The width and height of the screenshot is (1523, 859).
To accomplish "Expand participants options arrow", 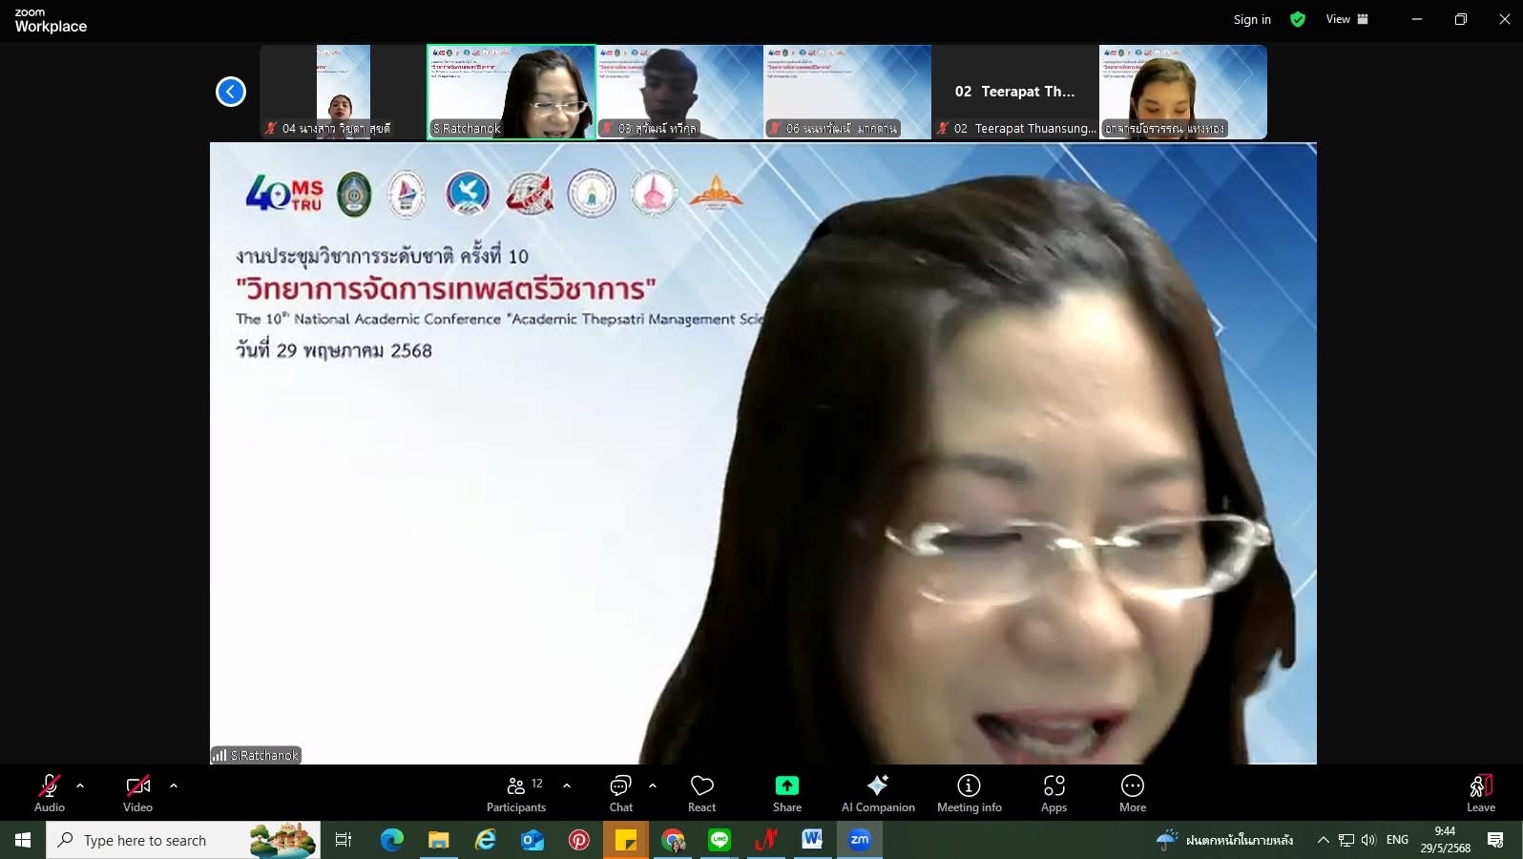I will 567,786.
